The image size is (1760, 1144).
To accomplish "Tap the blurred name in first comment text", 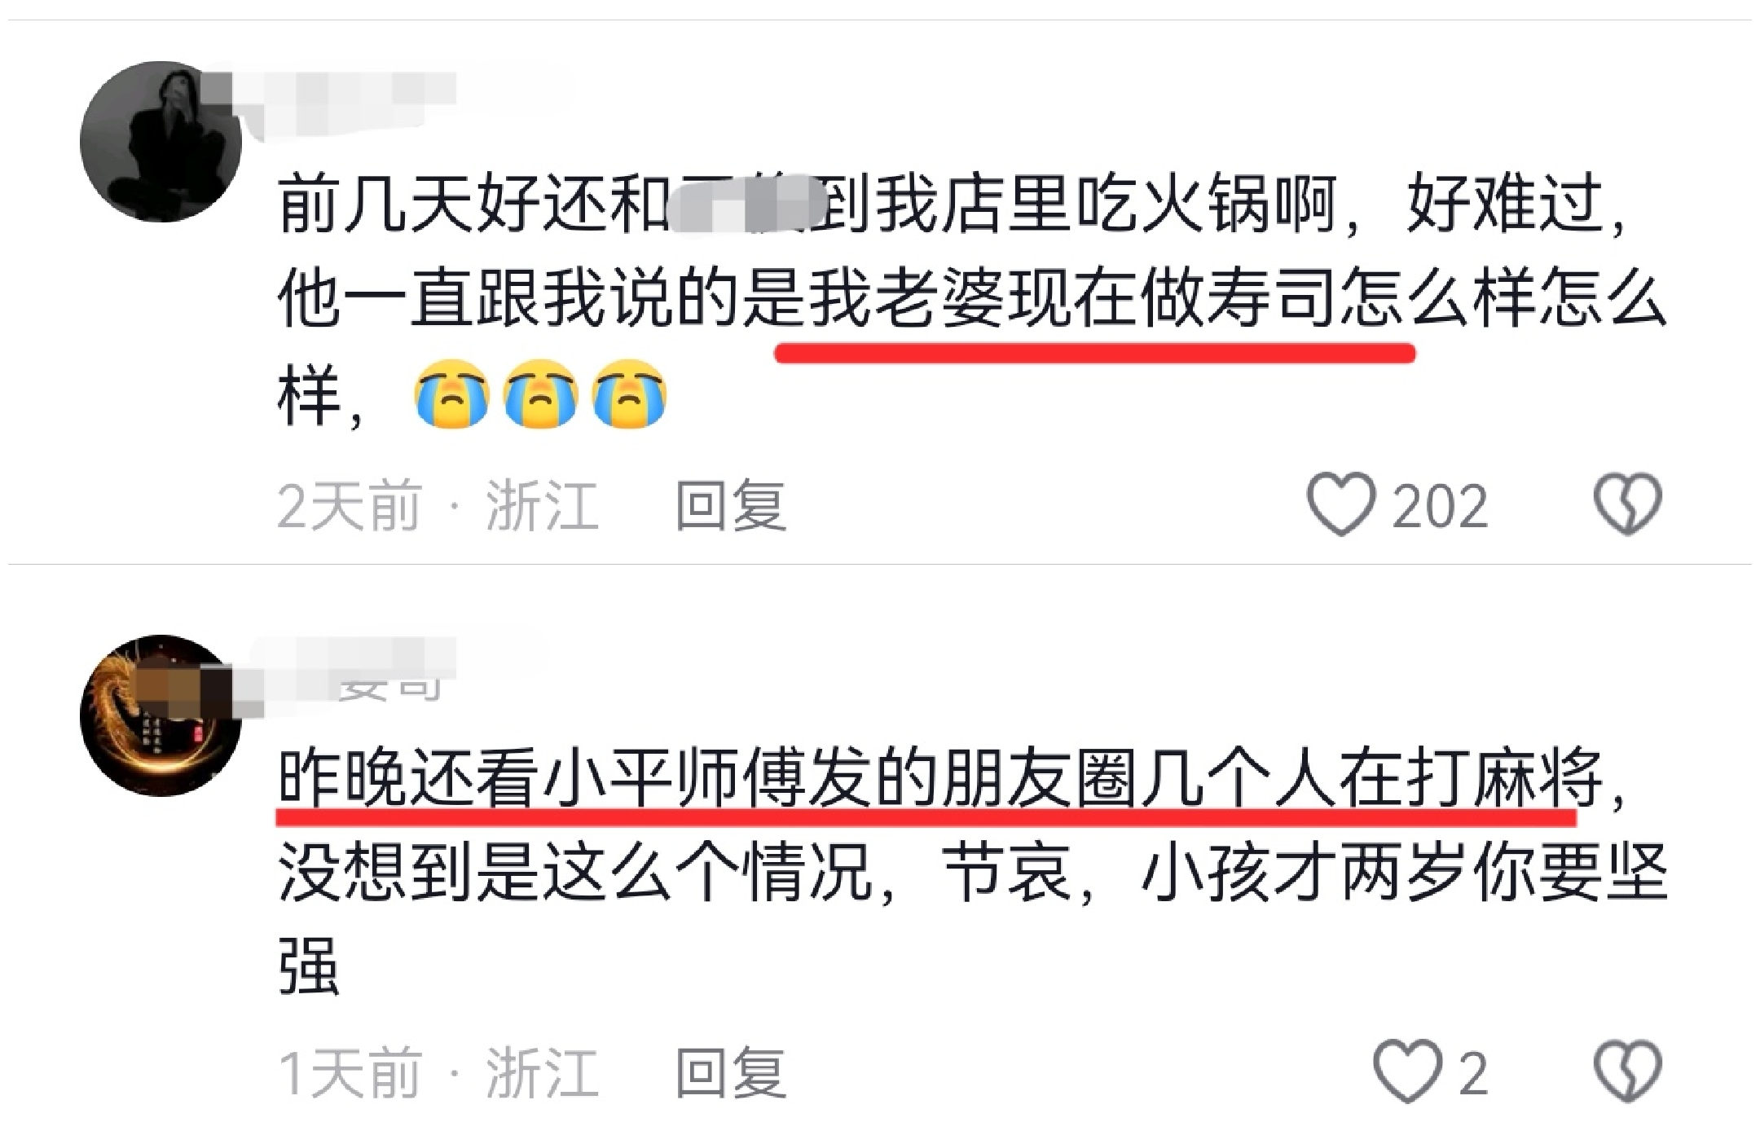I will [744, 203].
